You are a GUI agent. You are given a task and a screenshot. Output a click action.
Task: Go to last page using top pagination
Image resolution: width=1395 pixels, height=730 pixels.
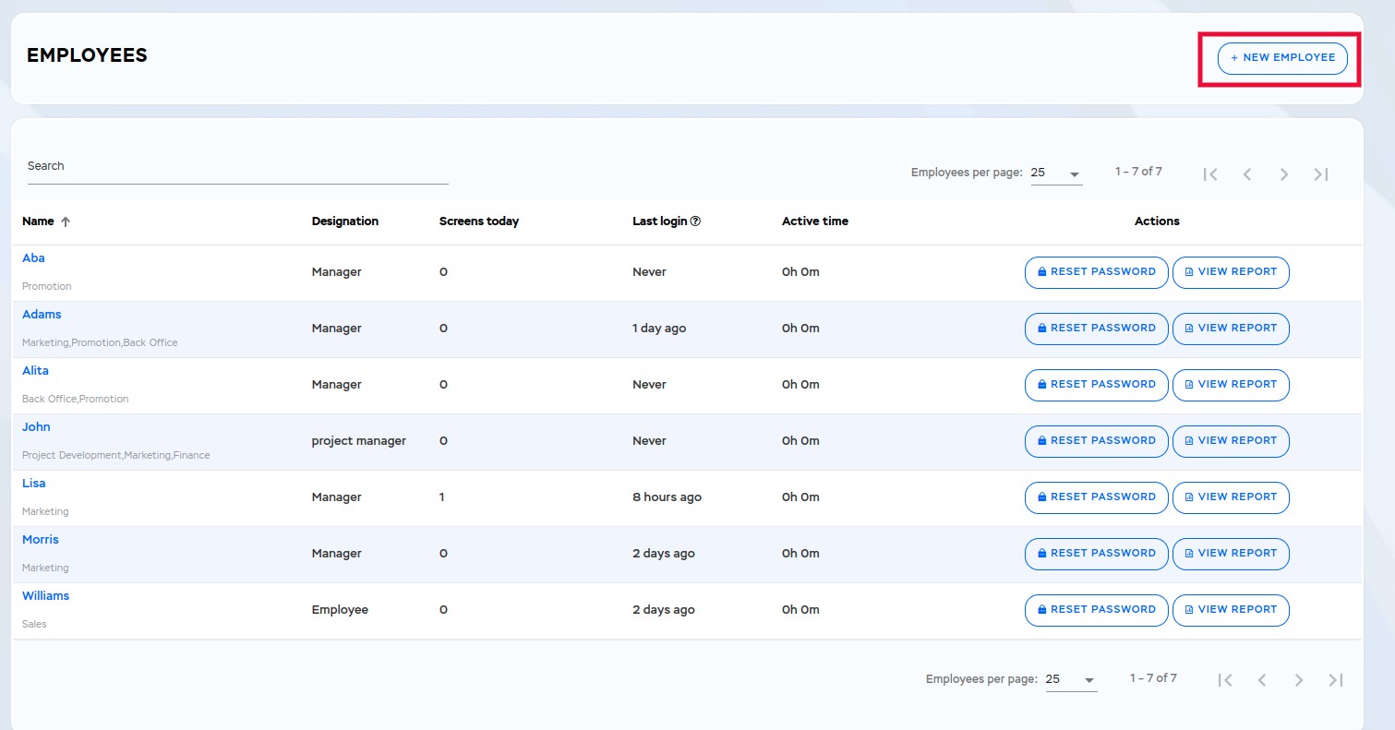click(1321, 174)
